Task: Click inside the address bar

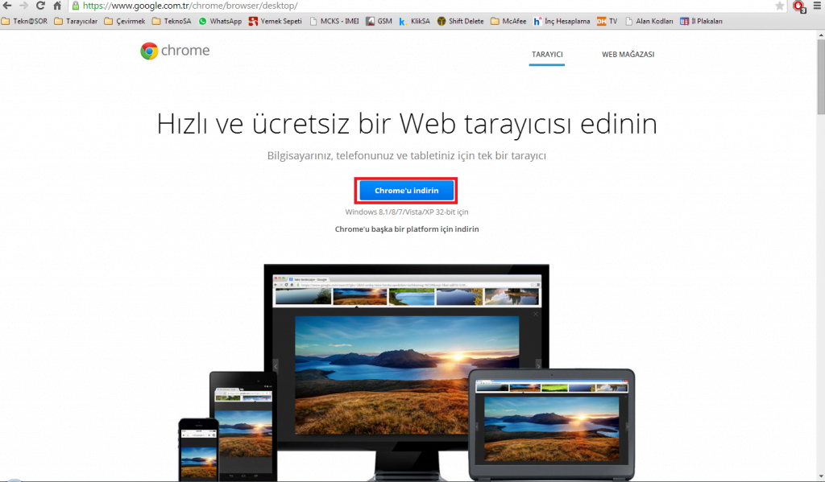Action: pyautogui.click(x=242, y=5)
